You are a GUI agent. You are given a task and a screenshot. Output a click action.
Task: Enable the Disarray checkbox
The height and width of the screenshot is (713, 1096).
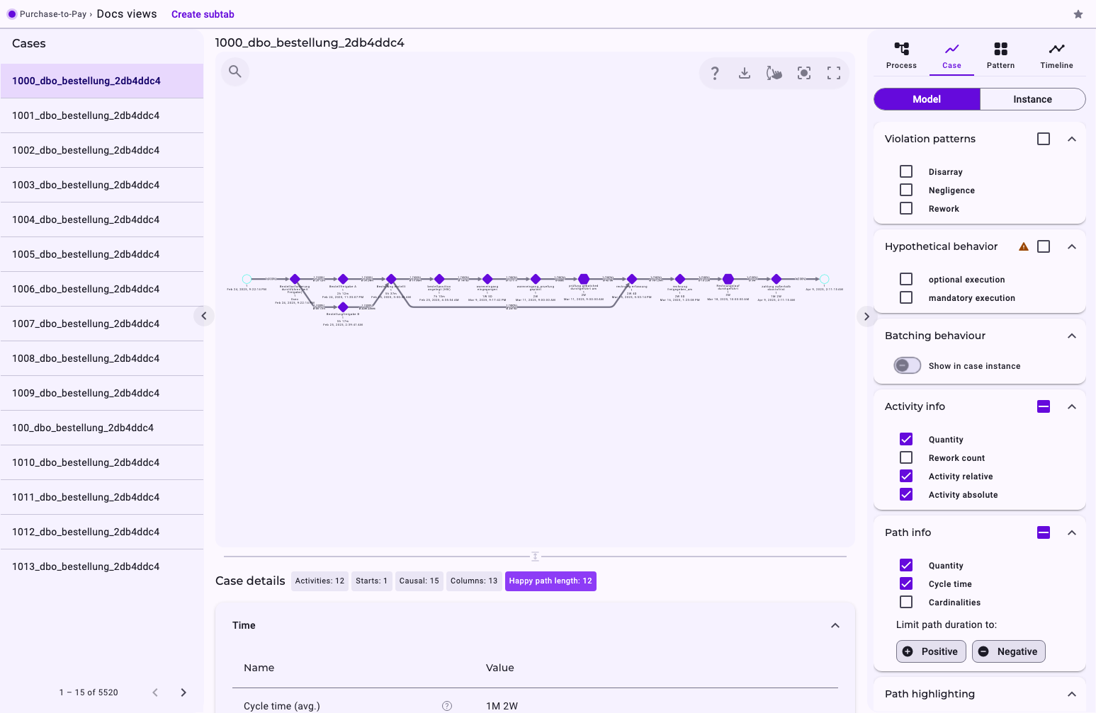pyautogui.click(x=906, y=171)
